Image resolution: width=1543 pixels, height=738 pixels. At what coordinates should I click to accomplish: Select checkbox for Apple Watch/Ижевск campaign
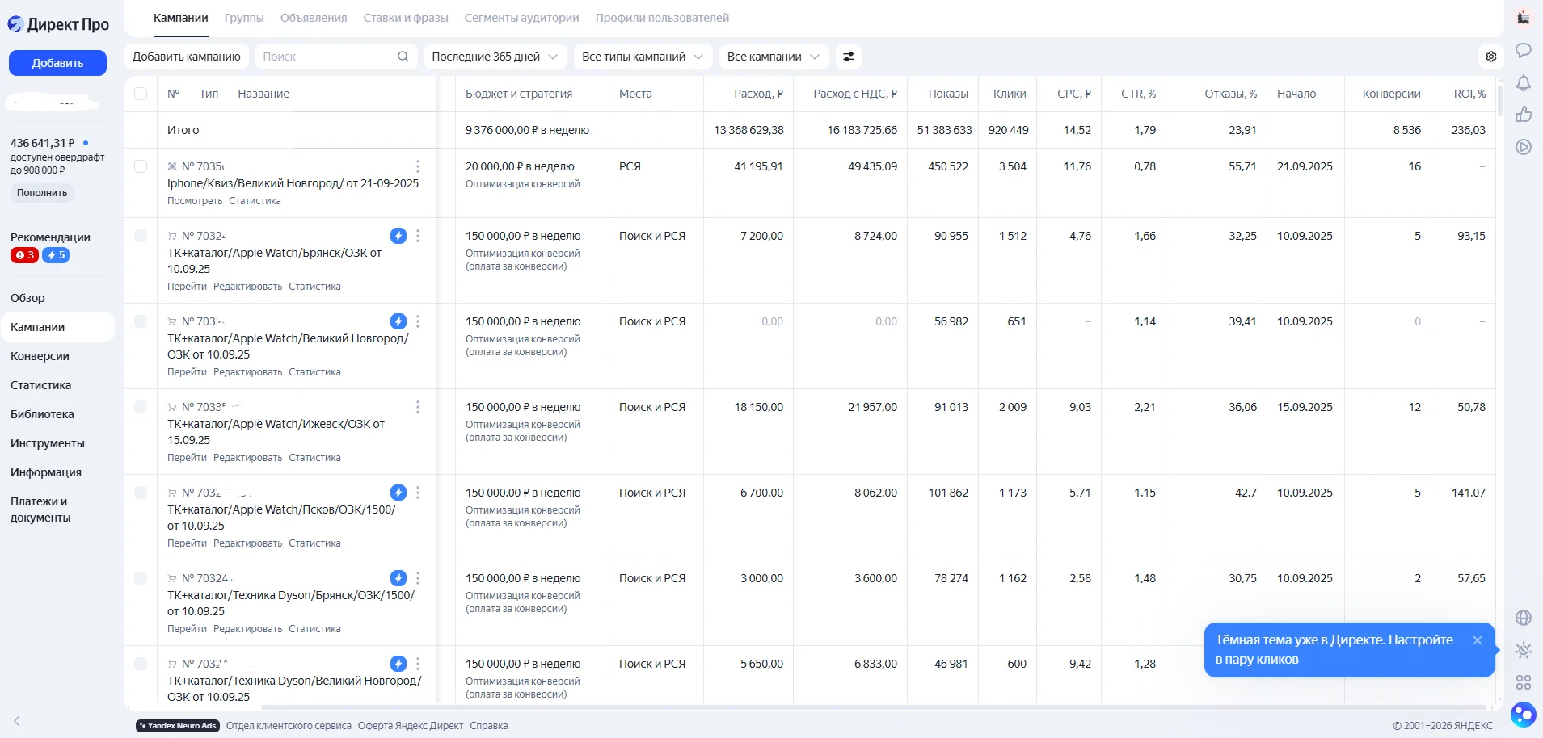(141, 407)
